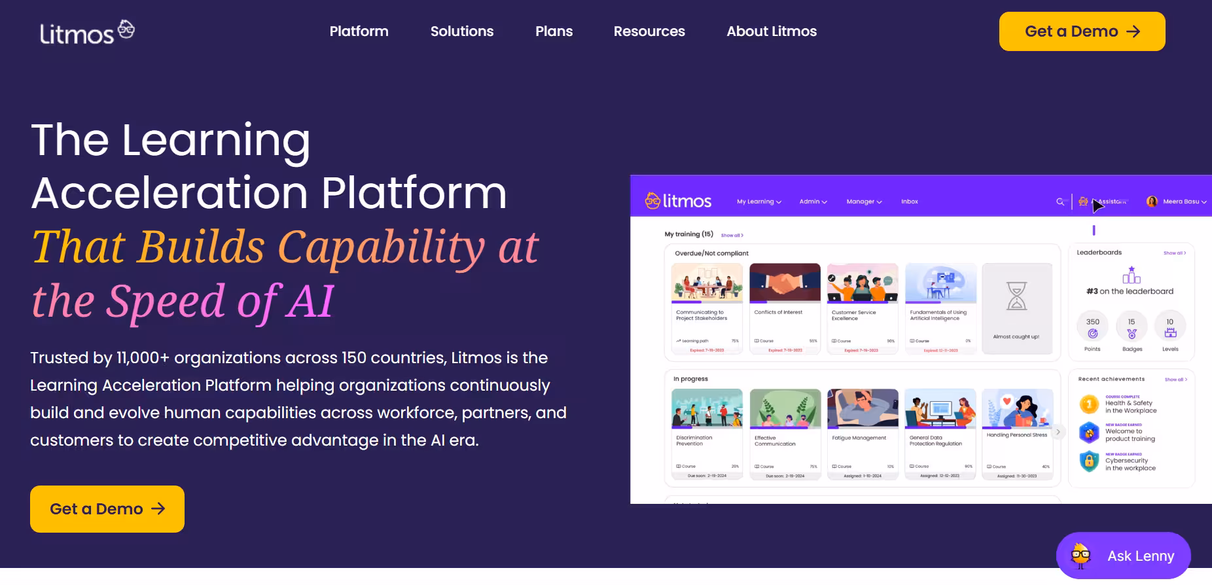Viewport: 1212px width, 585px height.
Task: Click Get a Demo below the hero paragraph
Action: (x=107, y=509)
